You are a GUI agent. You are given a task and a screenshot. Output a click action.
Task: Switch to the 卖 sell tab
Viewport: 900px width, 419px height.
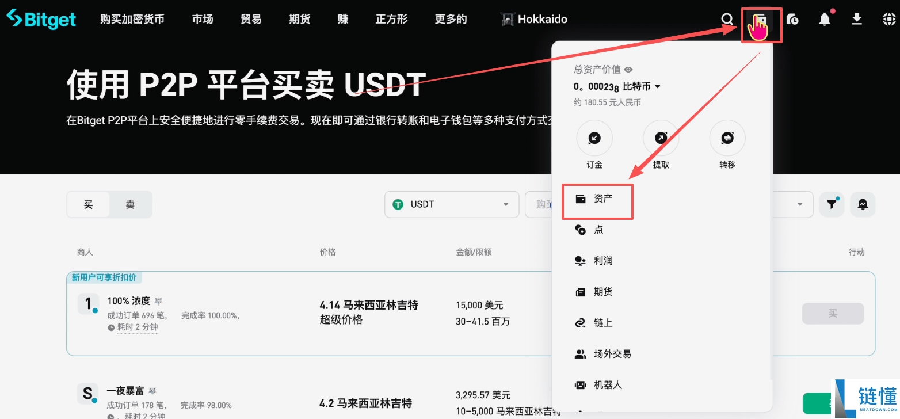(x=130, y=204)
